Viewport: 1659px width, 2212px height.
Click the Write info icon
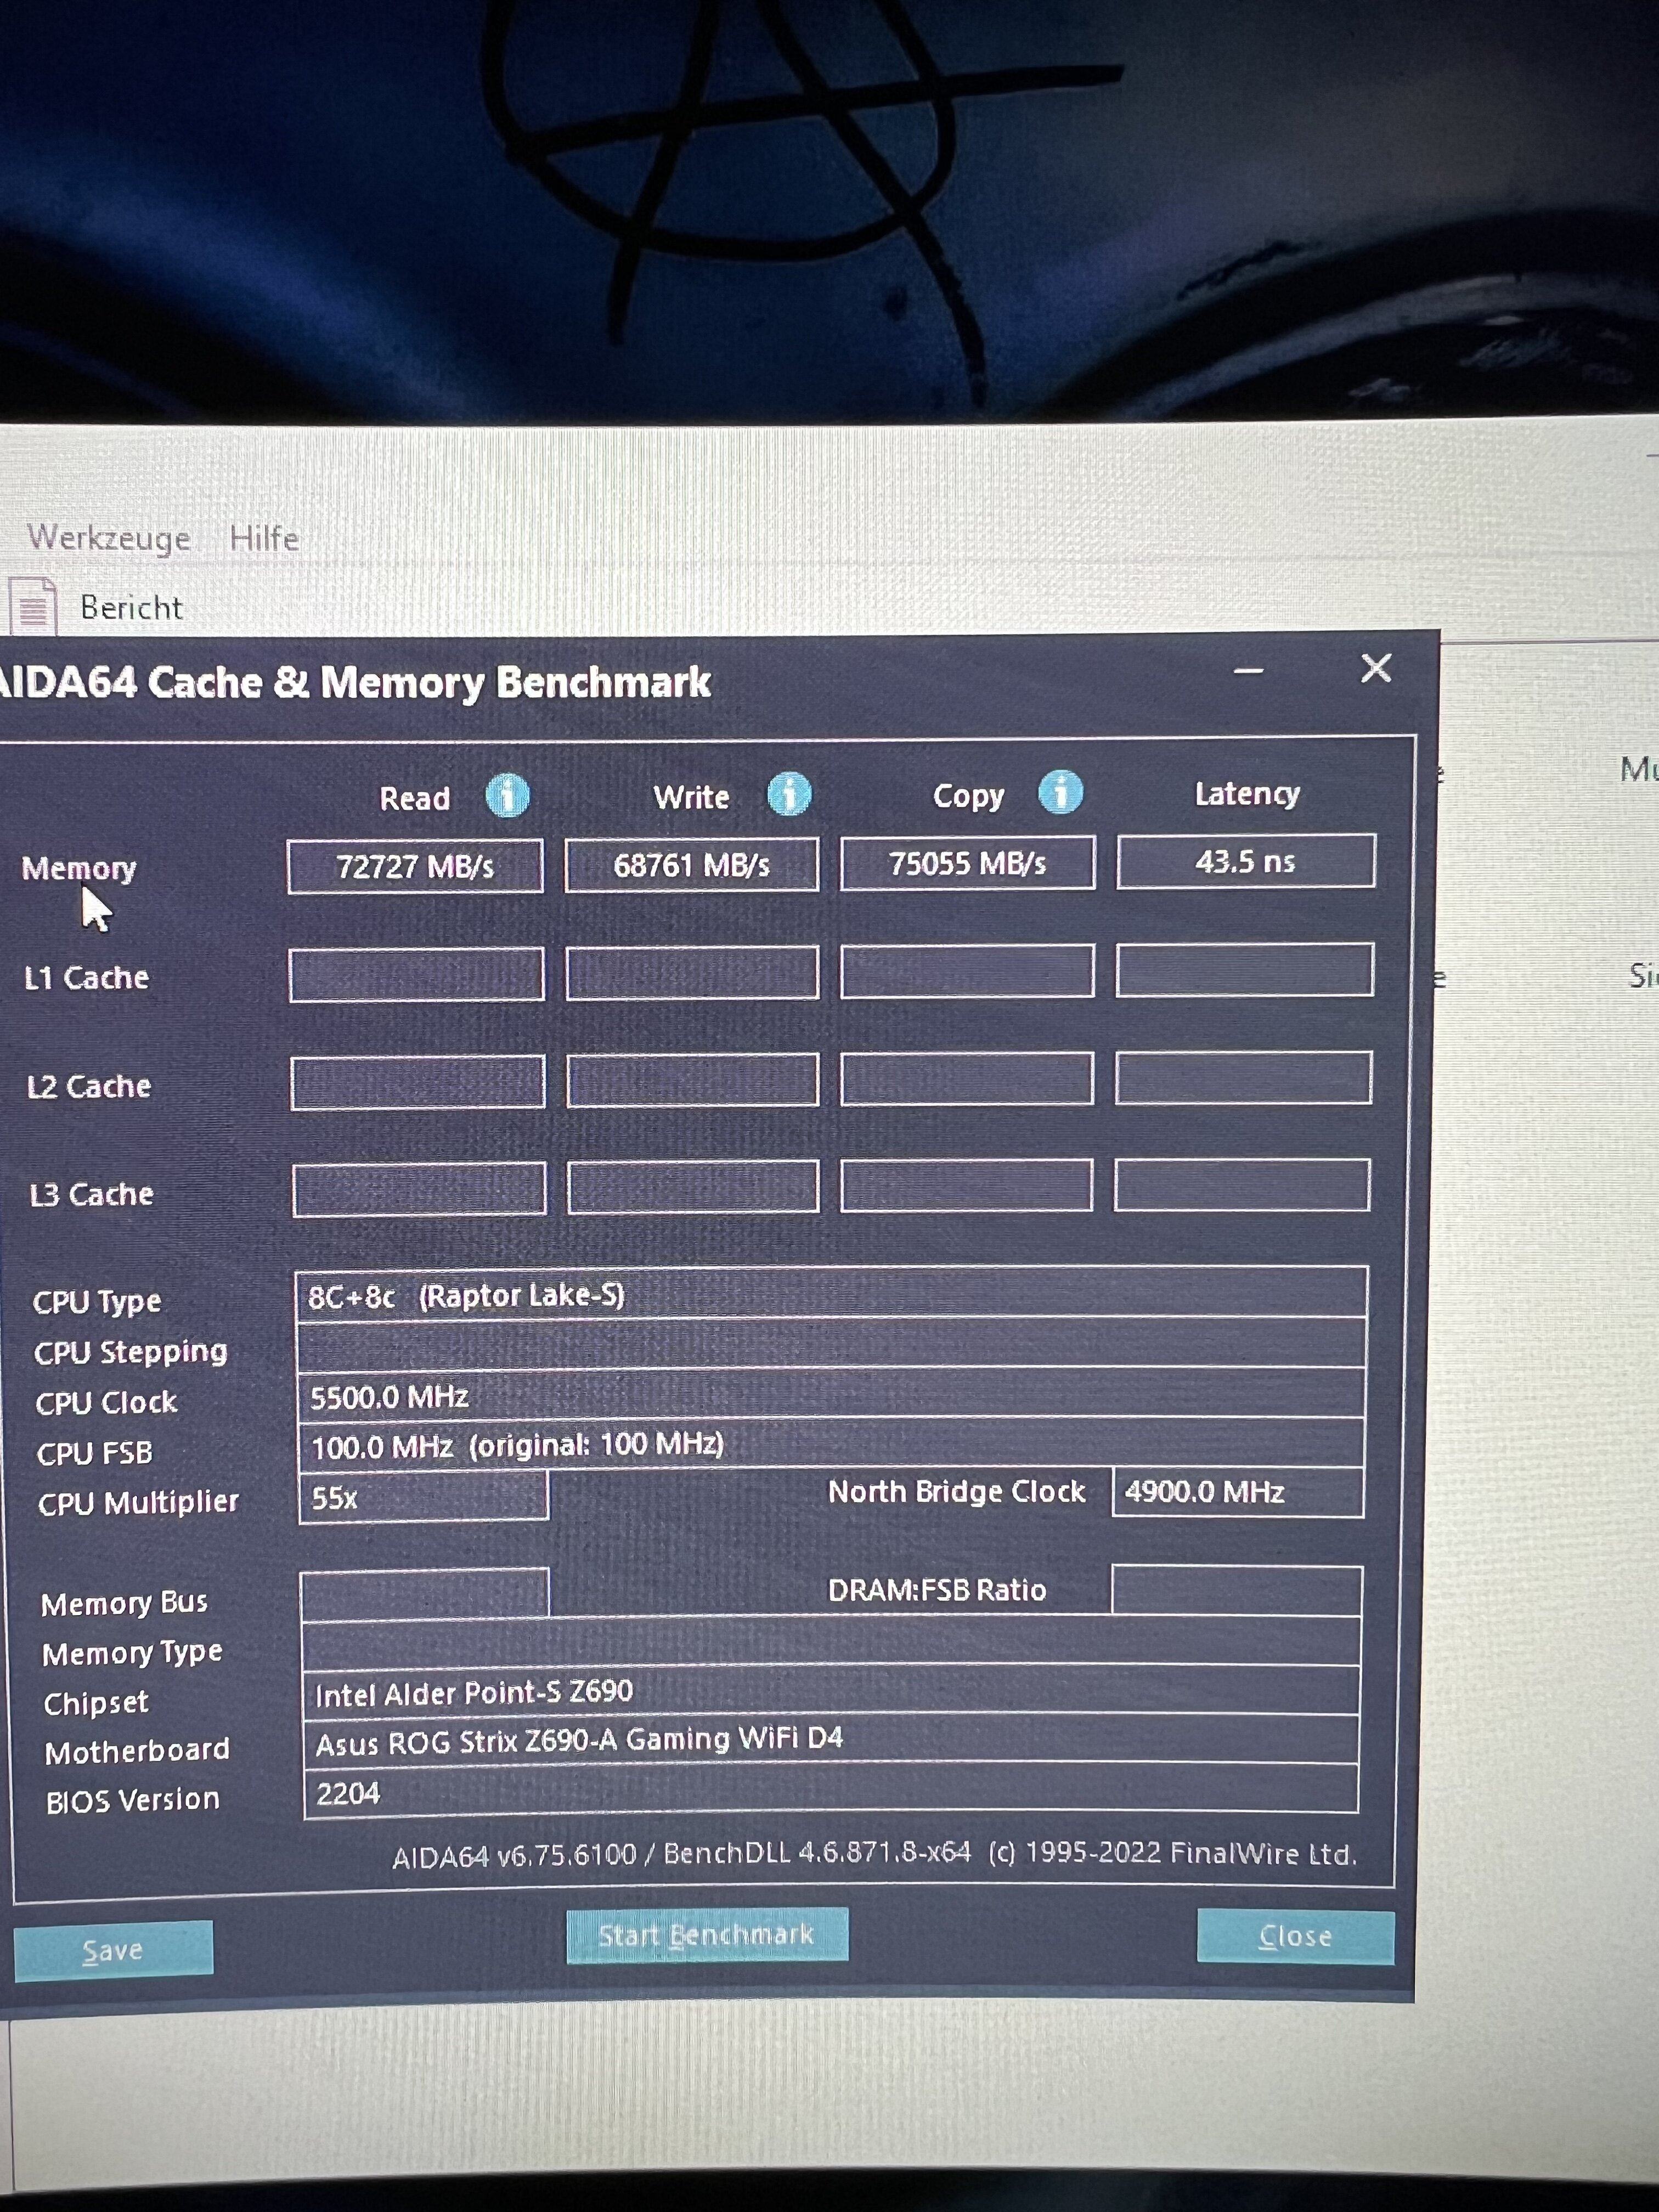point(789,794)
